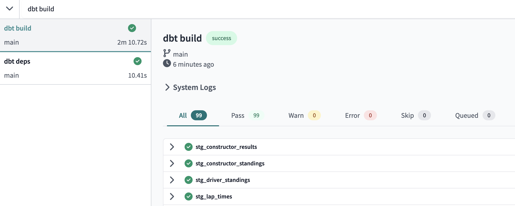Expand the System Logs chevron

pyautogui.click(x=167, y=87)
